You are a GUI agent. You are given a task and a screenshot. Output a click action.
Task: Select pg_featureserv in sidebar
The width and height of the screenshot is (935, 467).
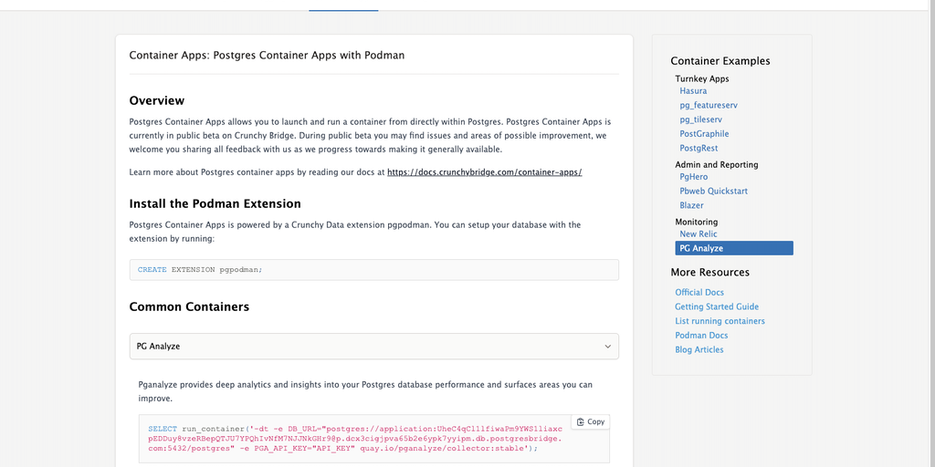point(709,106)
